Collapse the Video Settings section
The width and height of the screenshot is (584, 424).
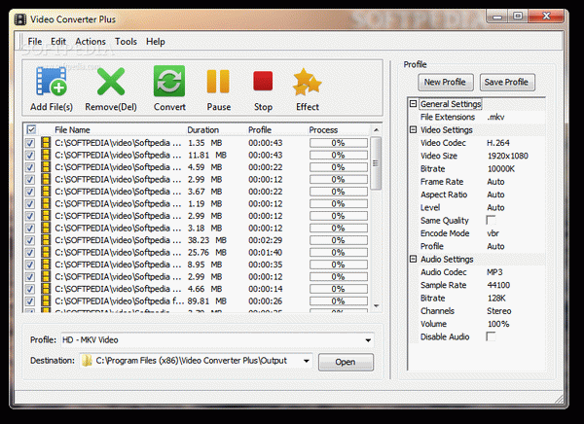413,129
